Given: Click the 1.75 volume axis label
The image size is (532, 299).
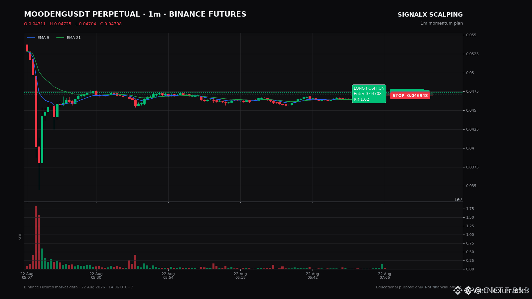Looking at the screenshot, I should pos(470,209).
